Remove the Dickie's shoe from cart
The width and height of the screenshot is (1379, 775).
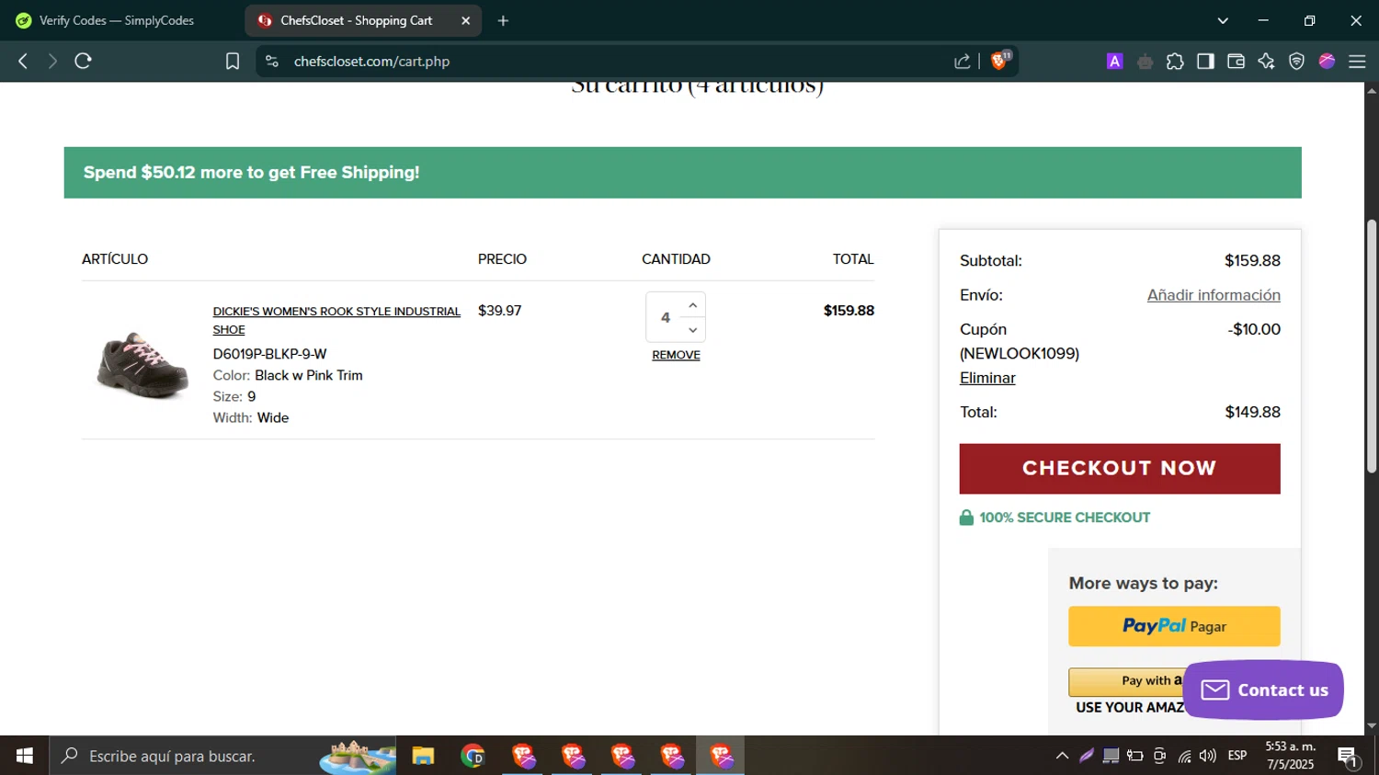[676, 355]
